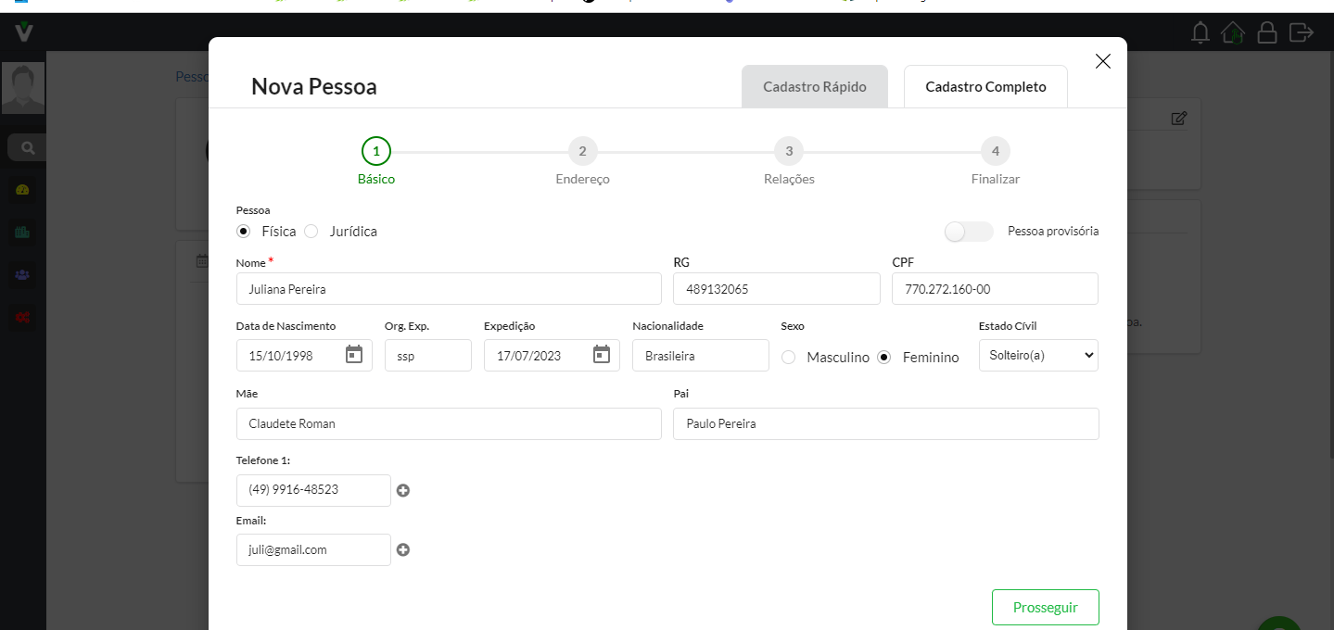Click the logout arrow icon
This screenshot has height=630, width=1334.
1302,32
